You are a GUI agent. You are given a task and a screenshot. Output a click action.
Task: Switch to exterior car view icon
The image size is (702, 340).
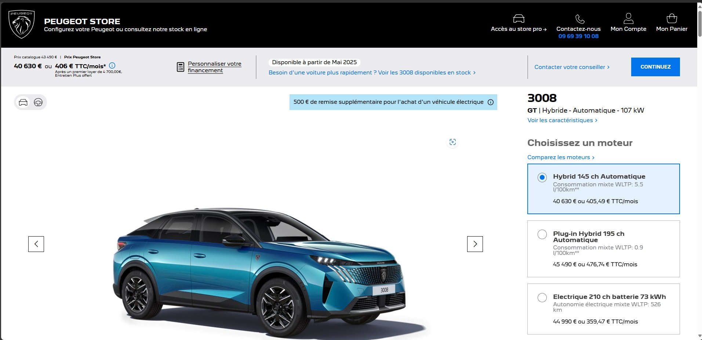[x=23, y=102]
